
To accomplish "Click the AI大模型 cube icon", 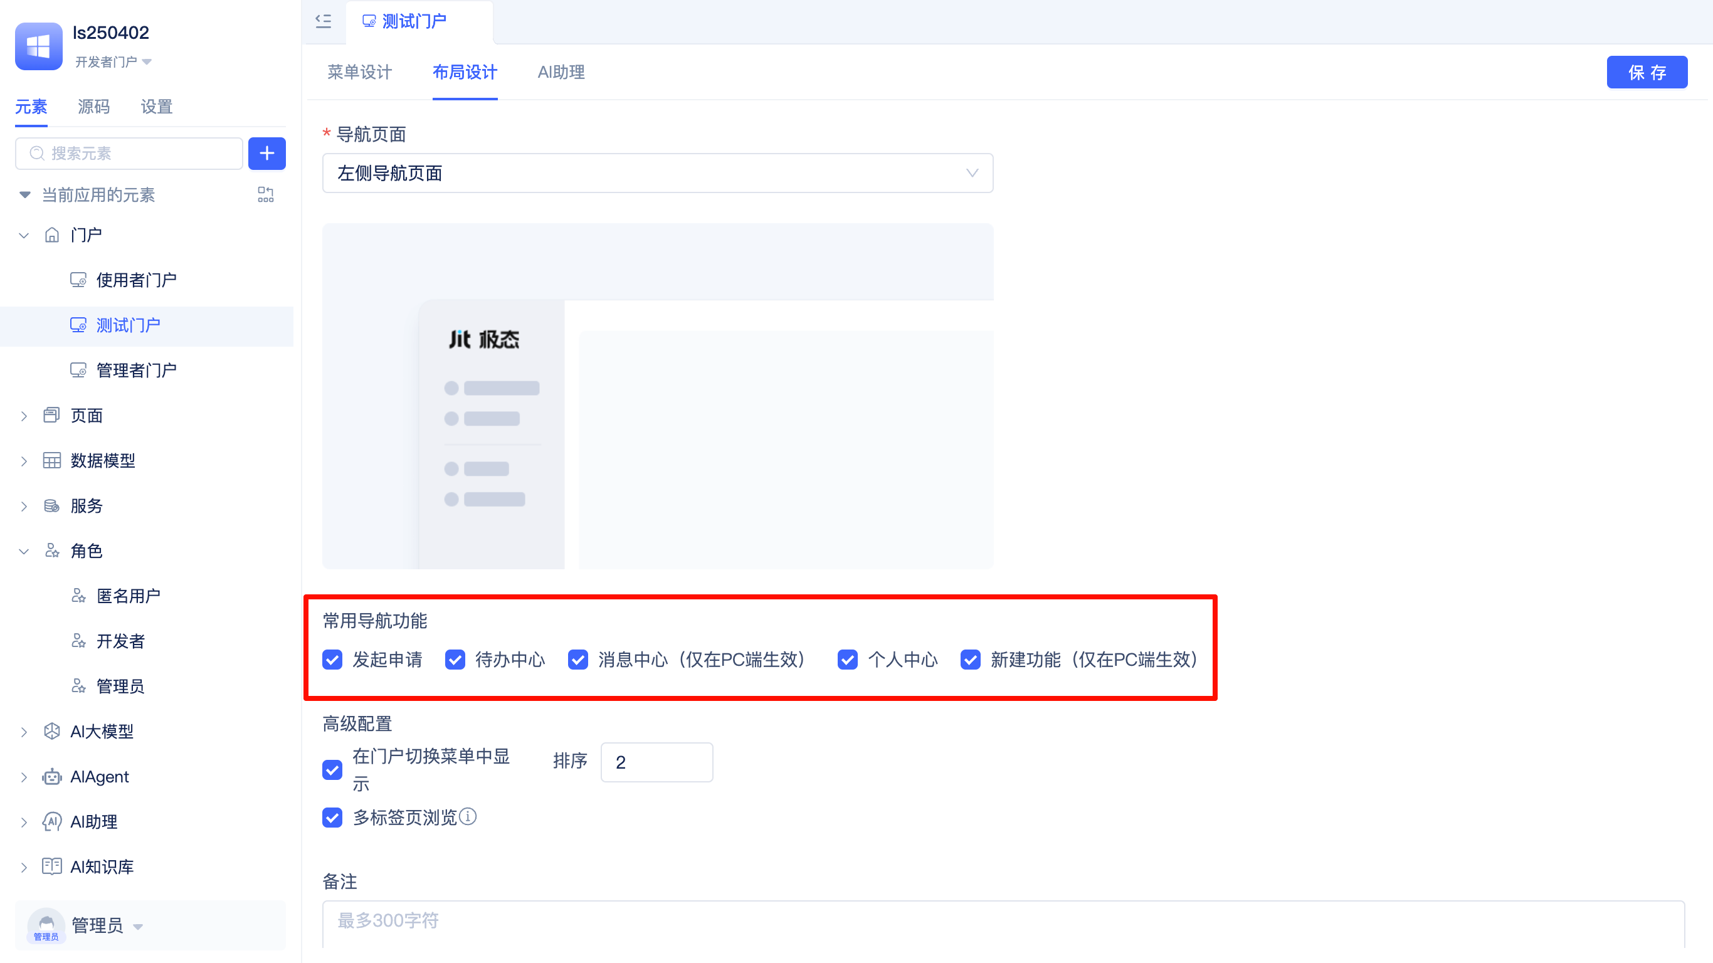I will click(52, 732).
